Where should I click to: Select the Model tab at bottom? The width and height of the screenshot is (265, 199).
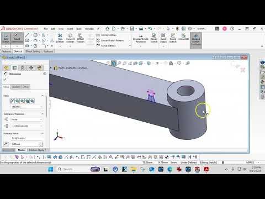[x=22, y=150]
